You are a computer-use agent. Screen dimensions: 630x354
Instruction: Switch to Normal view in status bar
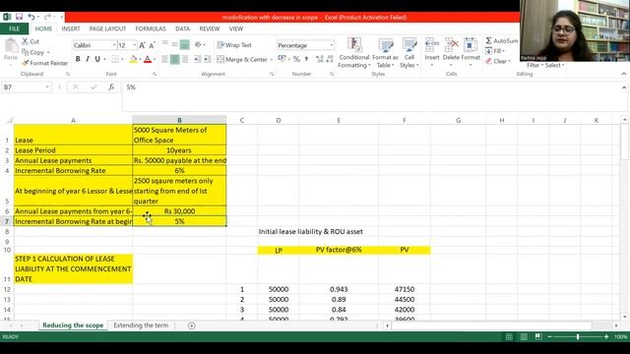pyautogui.click(x=509, y=336)
